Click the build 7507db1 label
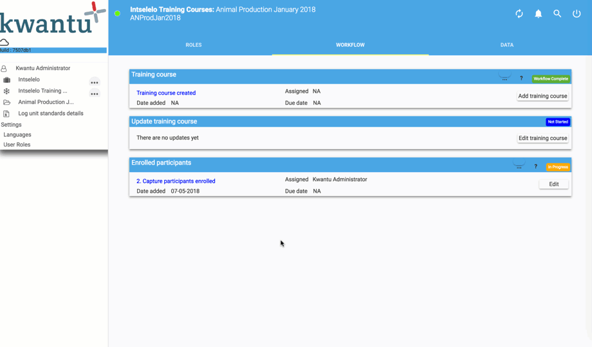The image size is (592, 347). click(x=15, y=50)
